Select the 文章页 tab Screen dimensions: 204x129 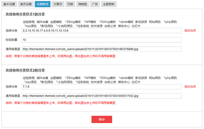click(58, 4)
